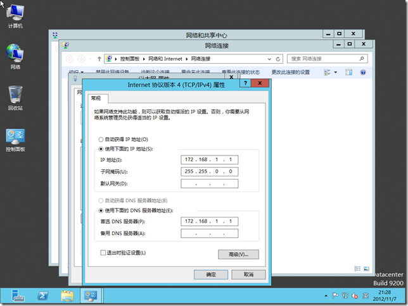Click Control Panel breadcrumb segment

click(x=130, y=59)
